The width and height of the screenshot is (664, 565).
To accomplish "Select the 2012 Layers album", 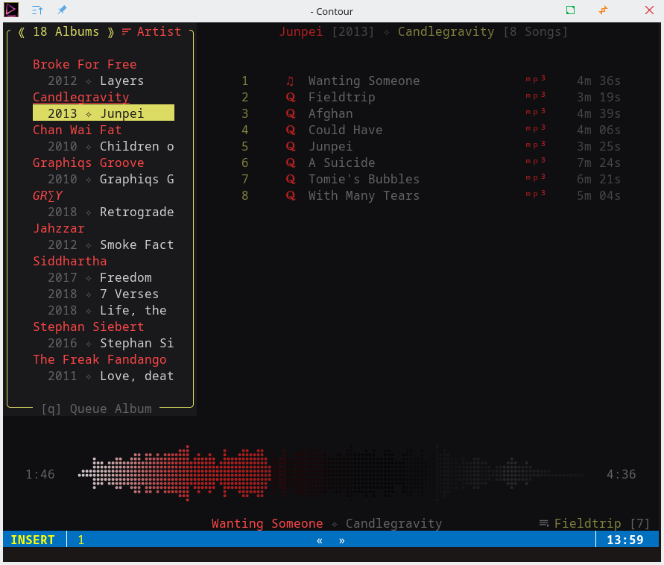I will pos(95,81).
